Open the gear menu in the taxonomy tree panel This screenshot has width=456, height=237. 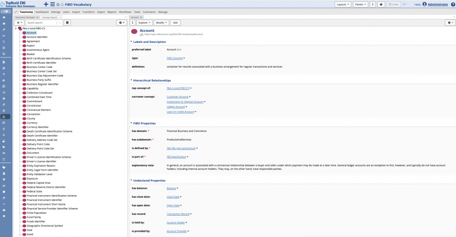121,23
